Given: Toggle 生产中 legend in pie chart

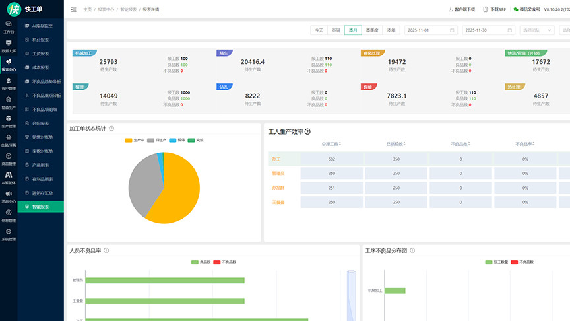Looking at the screenshot, I should 135,140.
